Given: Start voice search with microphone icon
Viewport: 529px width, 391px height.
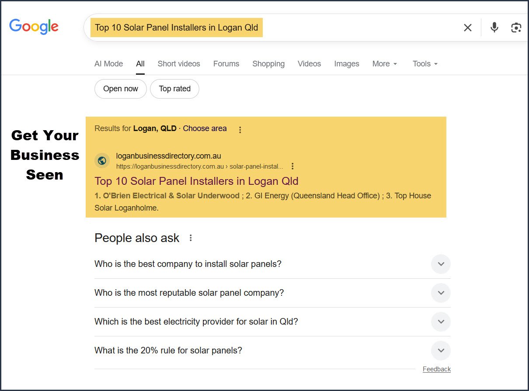Looking at the screenshot, I should [494, 28].
